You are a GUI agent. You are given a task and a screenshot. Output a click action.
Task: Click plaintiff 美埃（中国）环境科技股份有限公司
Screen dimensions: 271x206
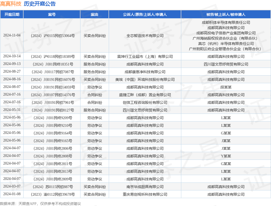145,79
